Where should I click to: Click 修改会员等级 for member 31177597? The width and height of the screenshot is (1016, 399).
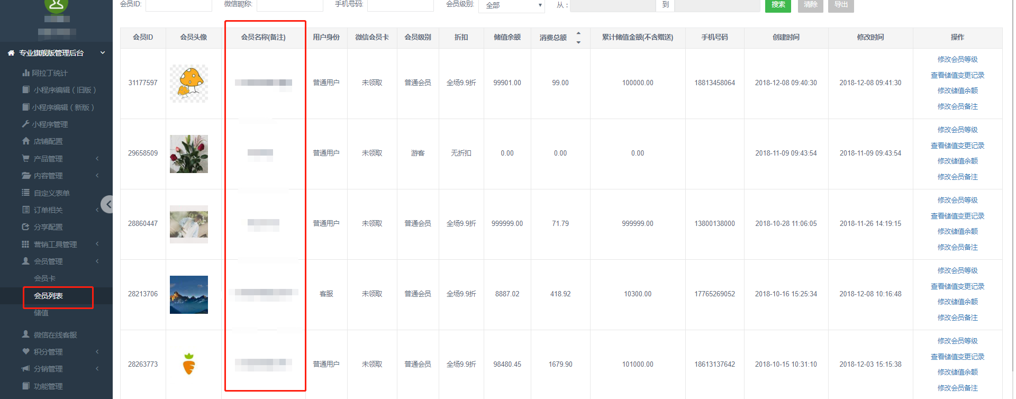point(957,59)
